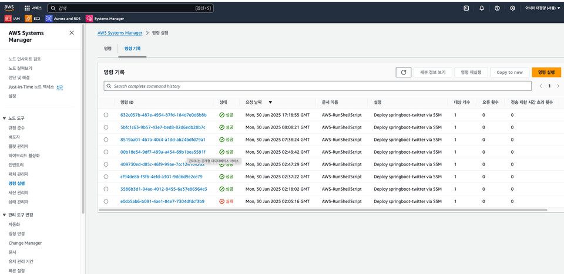
Task: Close the AWS Systems Manager sidebar
Action: pos(72,33)
